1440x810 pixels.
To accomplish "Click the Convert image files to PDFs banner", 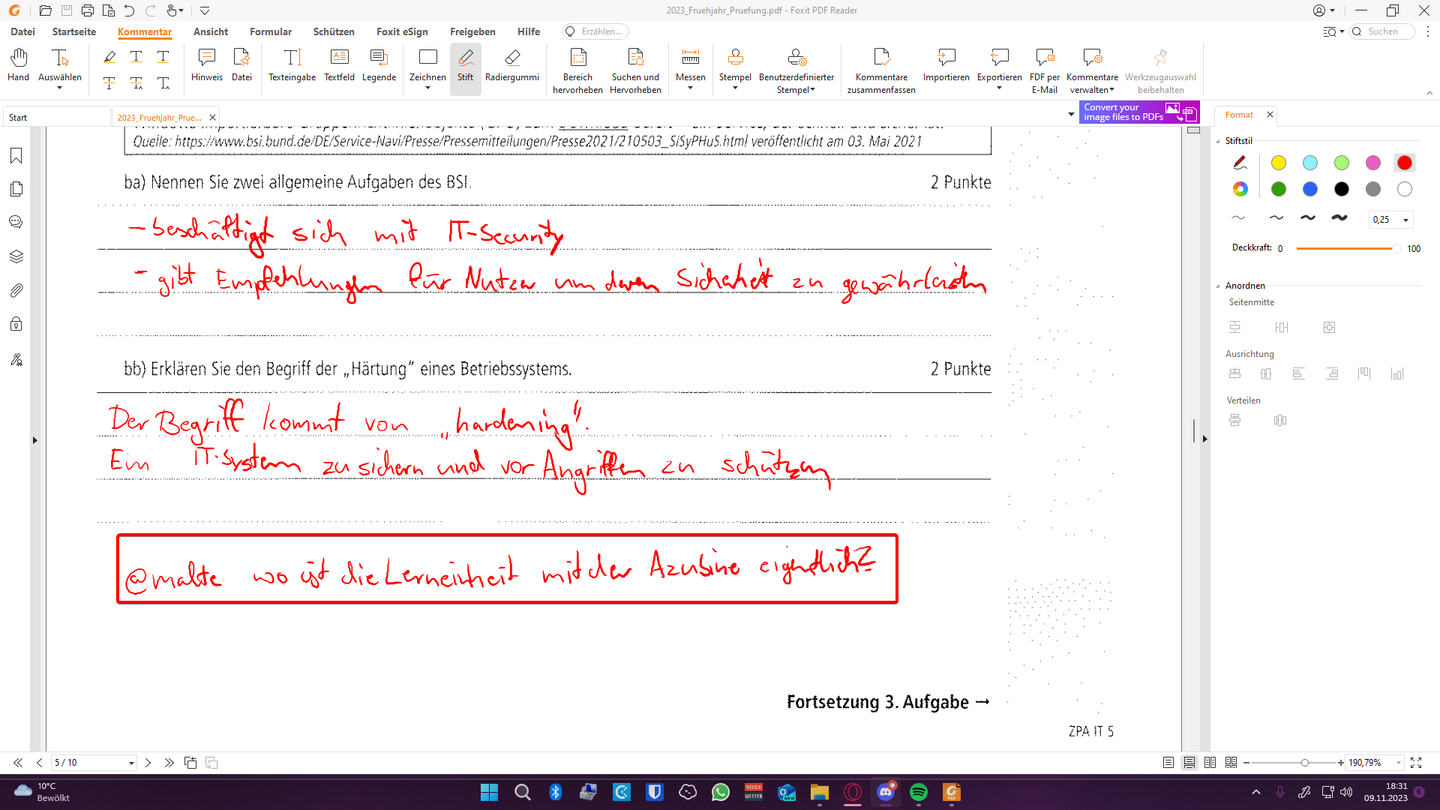I will (1138, 112).
